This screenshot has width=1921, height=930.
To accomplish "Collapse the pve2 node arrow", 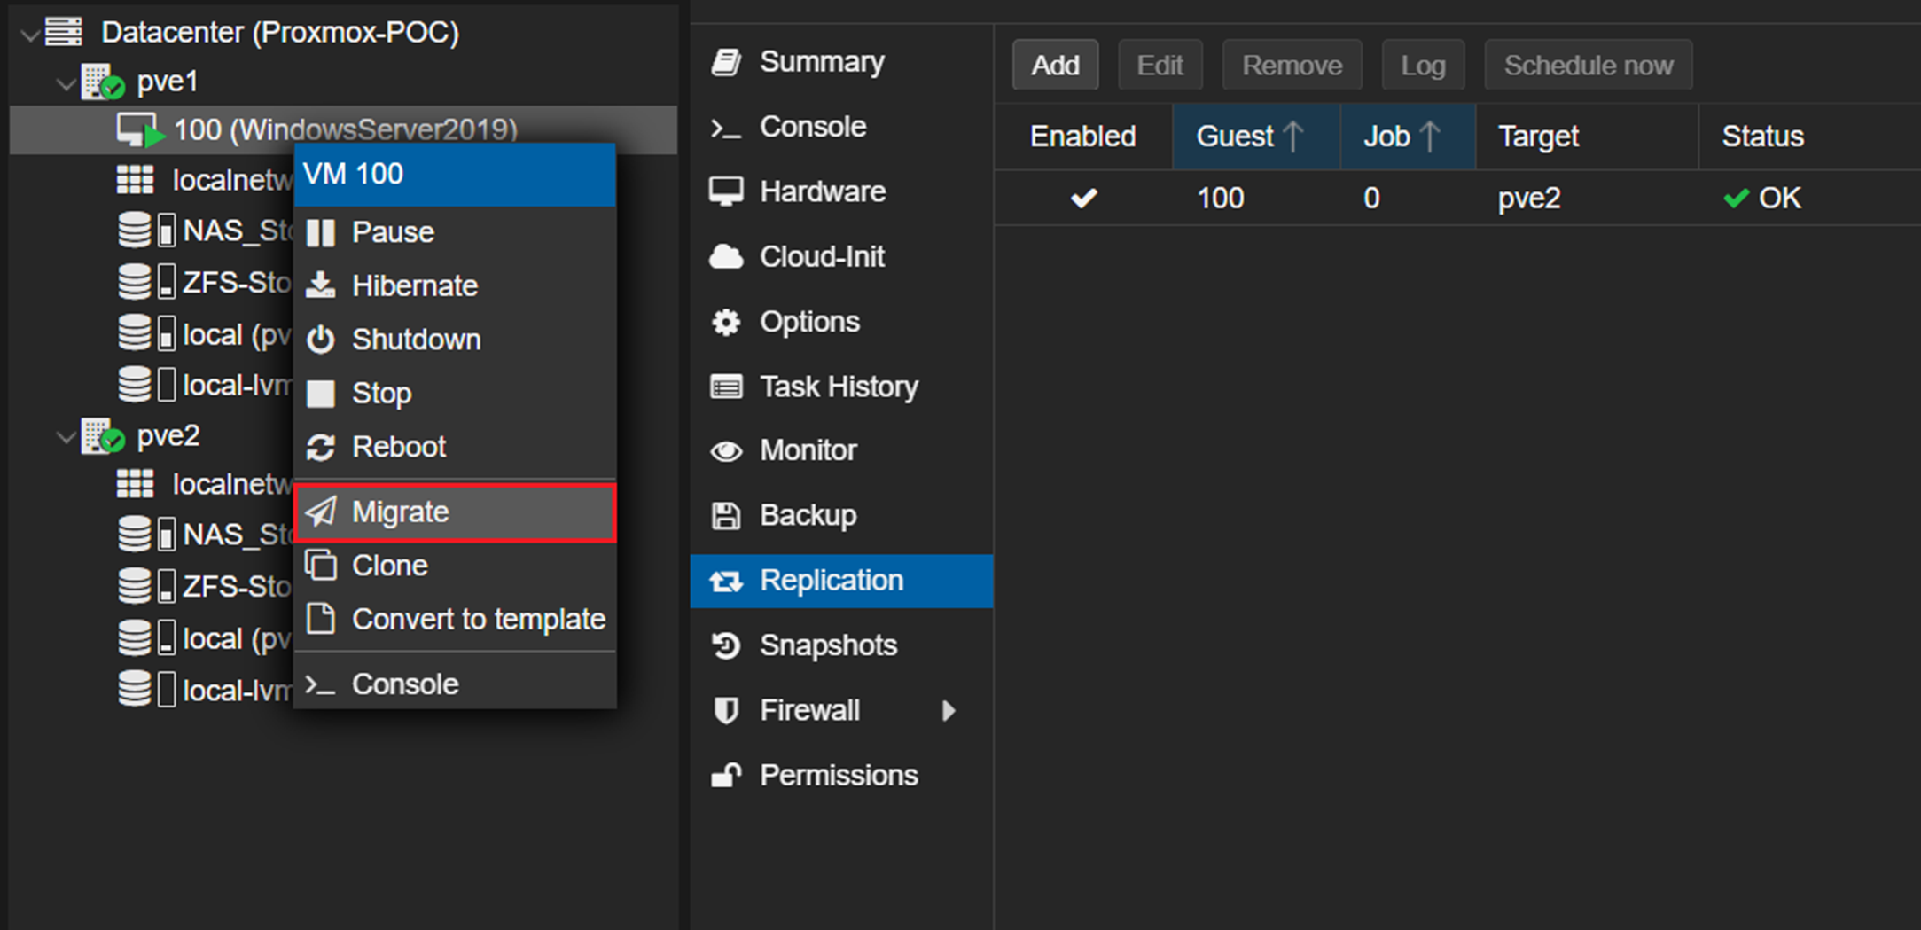I will 65,437.
